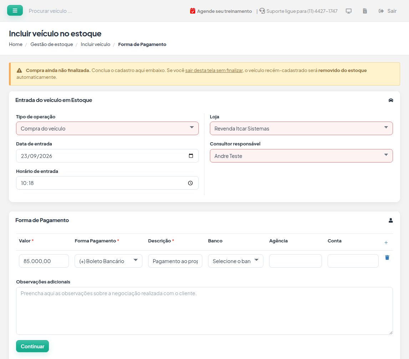The image size is (409, 359).
Task: Click the document file icon in header
Action: (x=365, y=11)
